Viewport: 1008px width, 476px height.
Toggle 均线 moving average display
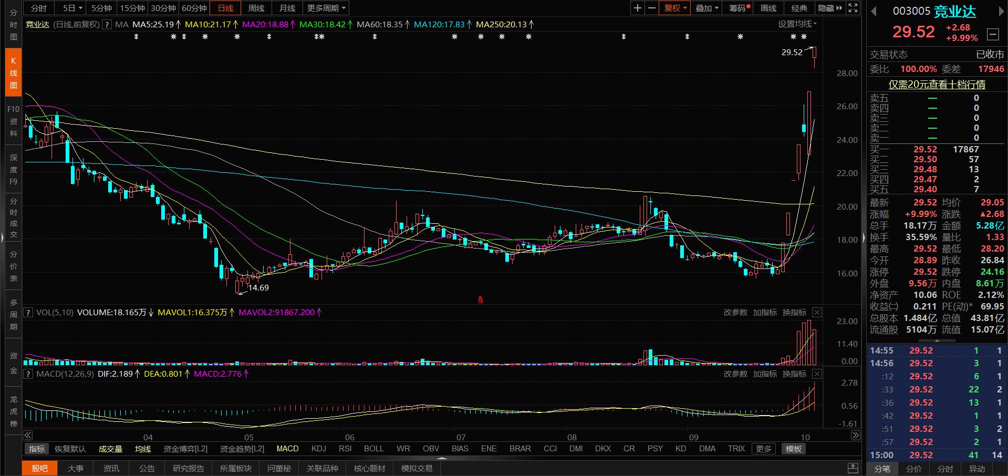coord(143,449)
